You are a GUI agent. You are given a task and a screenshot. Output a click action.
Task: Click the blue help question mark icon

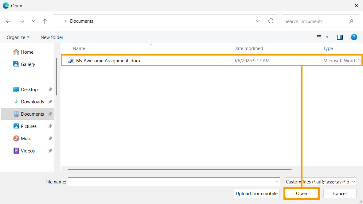click(x=354, y=37)
